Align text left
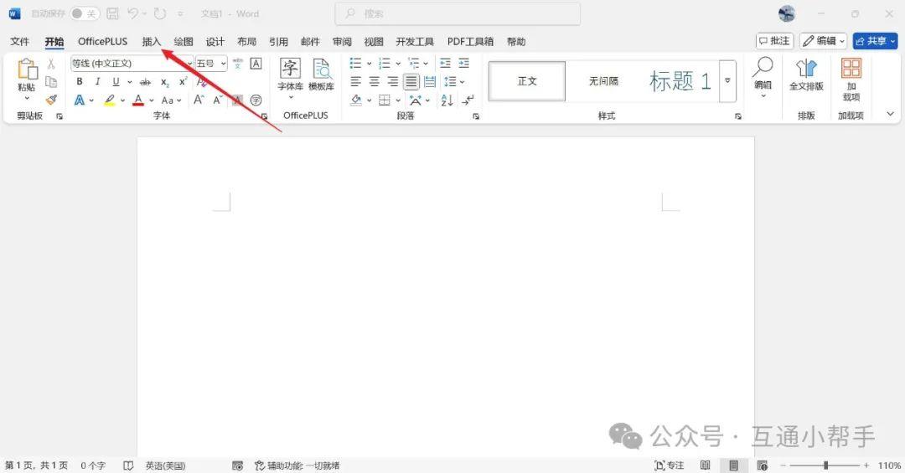Viewport: 905px width, 473px height. pyautogui.click(x=356, y=82)
